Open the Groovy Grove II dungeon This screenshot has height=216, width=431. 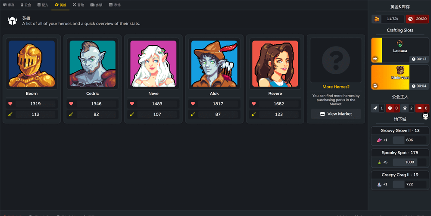pyautogui.click(x=400, y=131)
